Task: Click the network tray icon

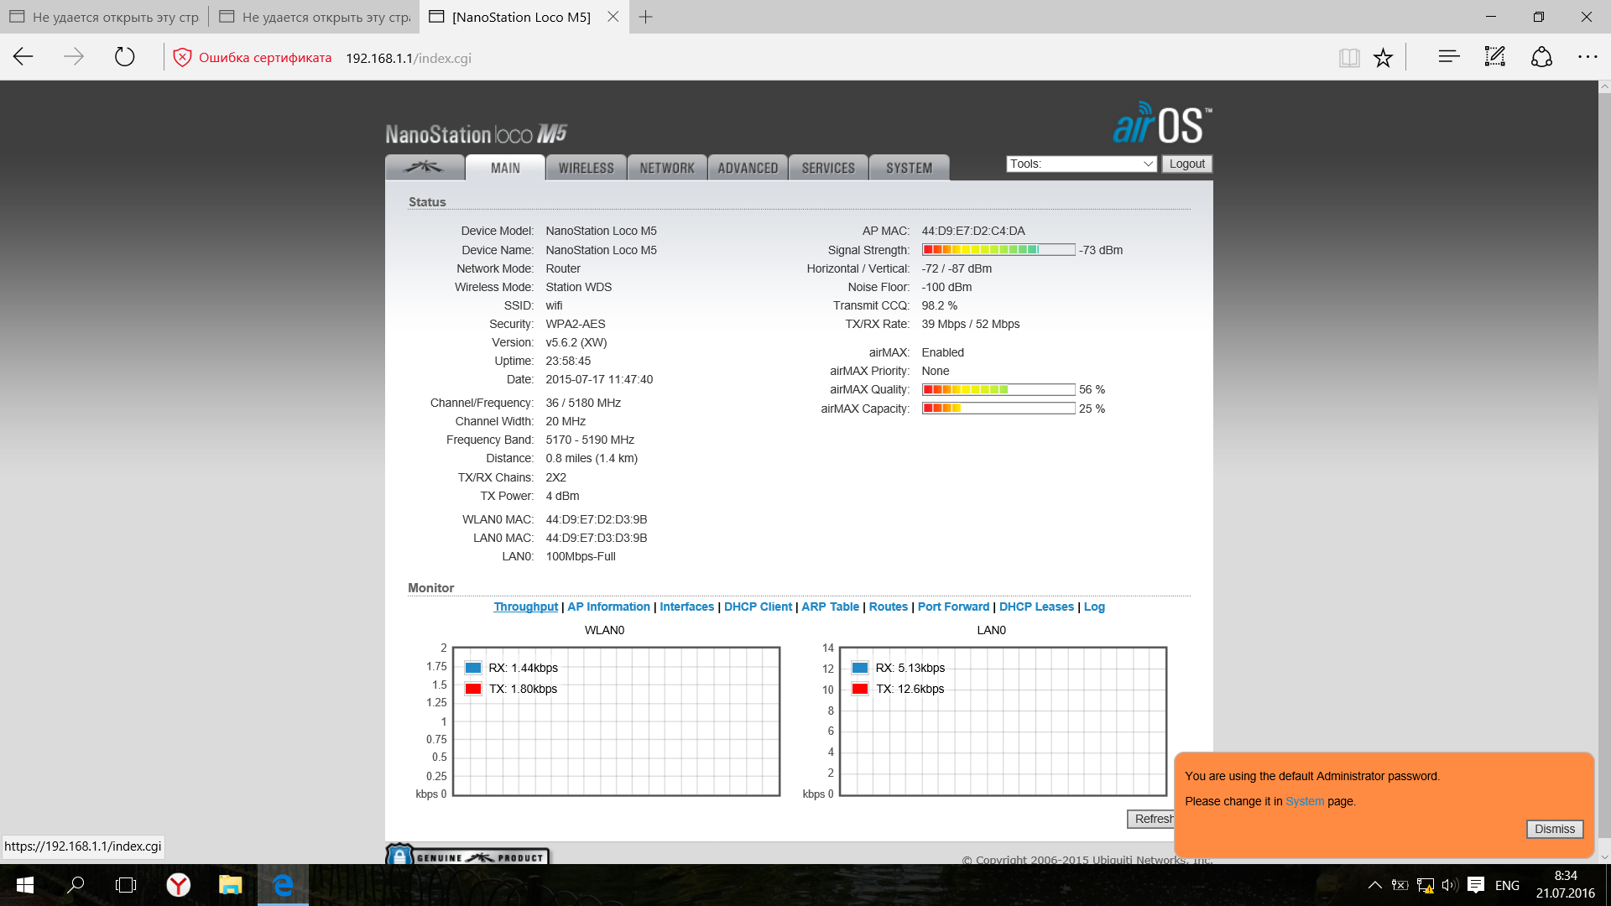Action: coord(1425,885)
